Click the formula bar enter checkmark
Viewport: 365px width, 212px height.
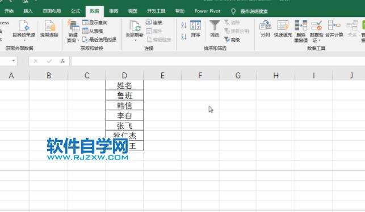point(49,61)
